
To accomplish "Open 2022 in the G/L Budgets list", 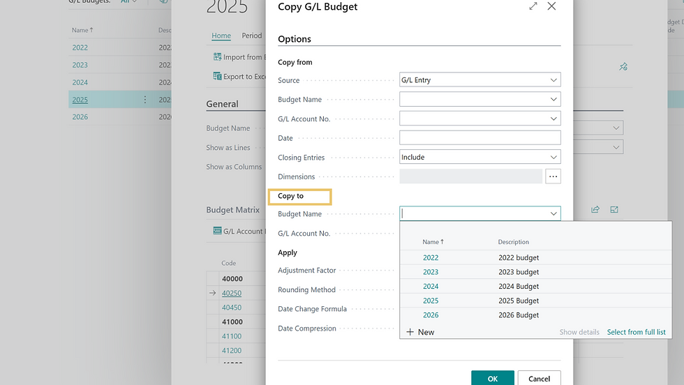I will [x=80, y=47].
